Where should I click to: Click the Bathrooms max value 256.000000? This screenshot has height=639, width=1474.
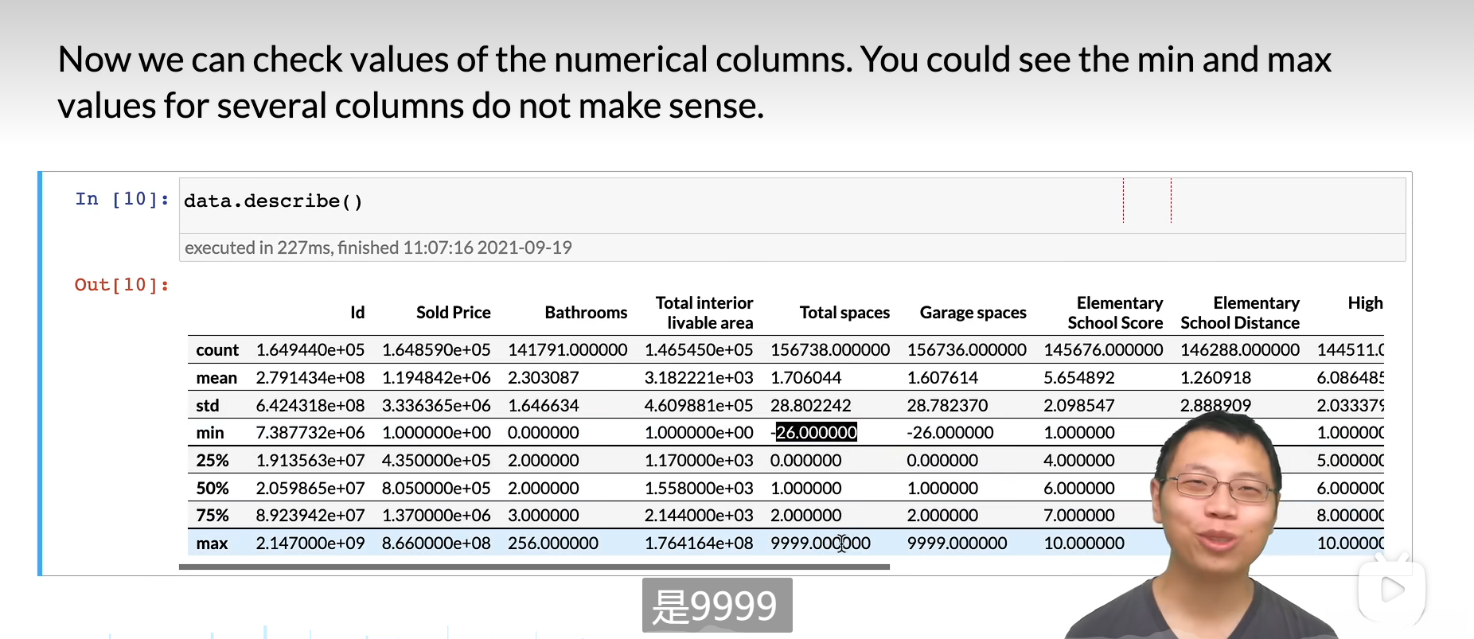click(x=553, y=544)
